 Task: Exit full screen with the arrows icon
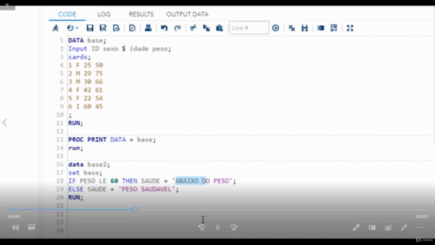click(x=404, y=227)
